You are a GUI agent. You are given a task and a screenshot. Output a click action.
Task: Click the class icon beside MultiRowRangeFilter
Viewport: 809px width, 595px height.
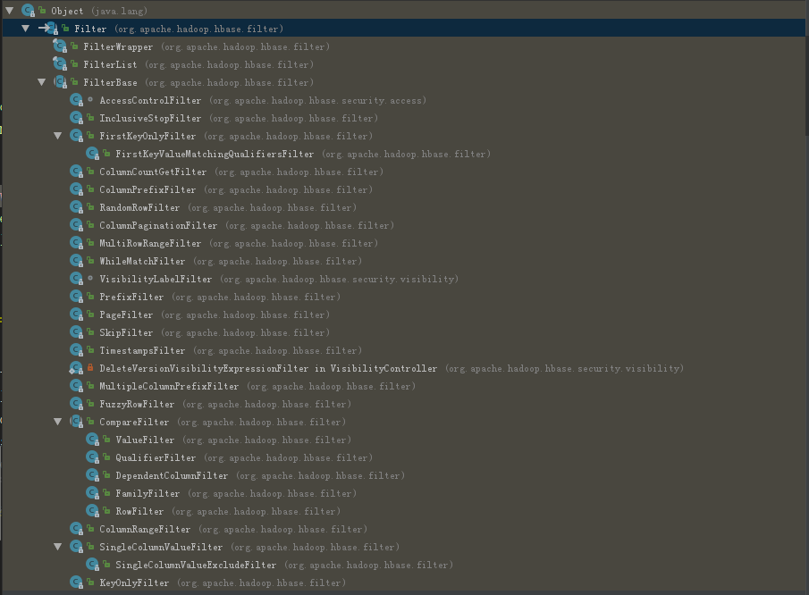point(76,243)
